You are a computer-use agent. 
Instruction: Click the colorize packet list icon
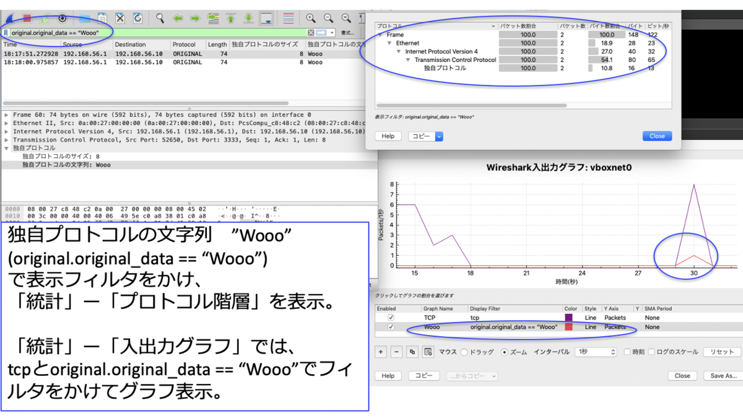[289, 19]
